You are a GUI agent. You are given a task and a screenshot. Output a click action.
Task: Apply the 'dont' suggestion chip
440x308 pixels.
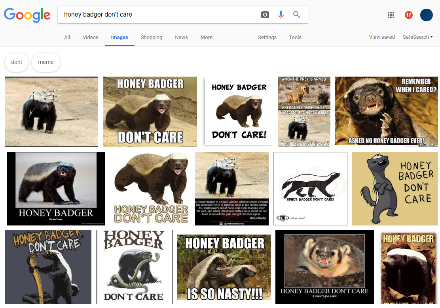coord(17,62)
